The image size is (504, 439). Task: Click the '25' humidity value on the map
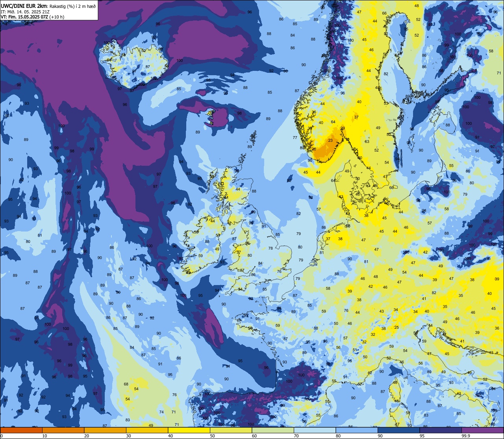point(397,327)
